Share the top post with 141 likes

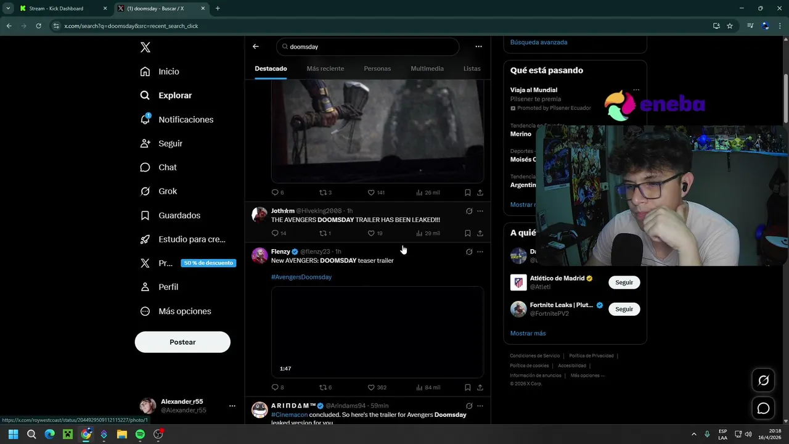(480, 192)
